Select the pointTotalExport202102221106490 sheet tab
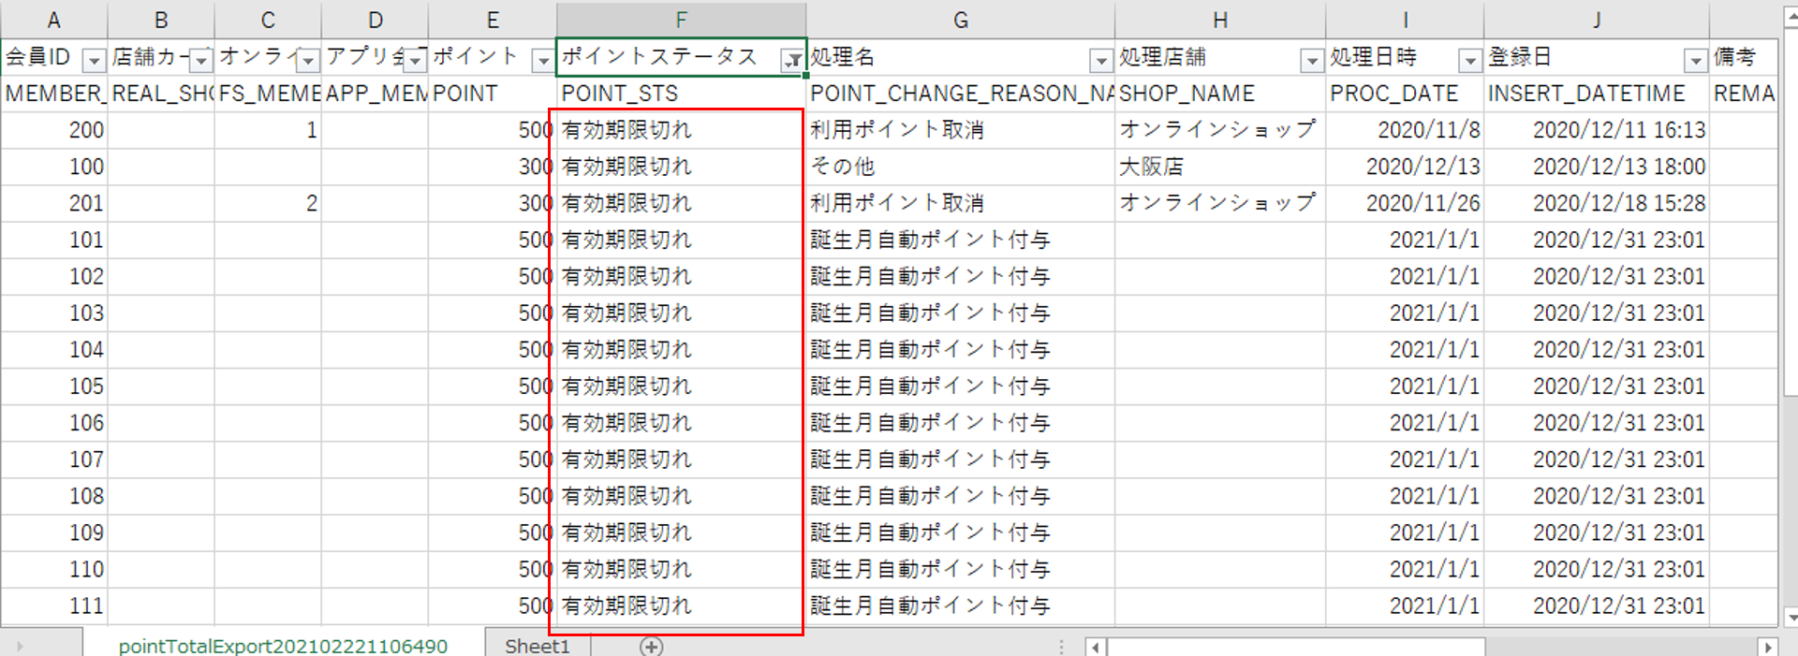Image resolution: width=1798 pixels, height=656 pixels. click(283, 646)
